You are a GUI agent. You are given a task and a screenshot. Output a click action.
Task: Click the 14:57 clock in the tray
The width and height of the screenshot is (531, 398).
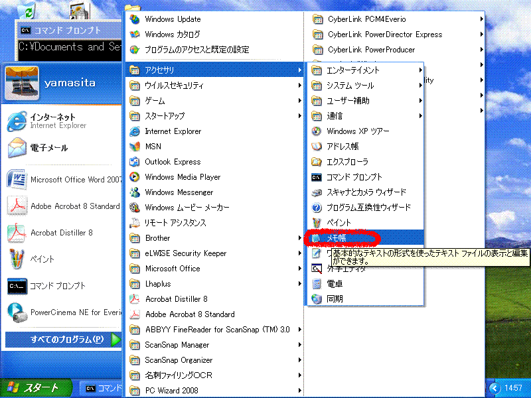coord(513,388)
